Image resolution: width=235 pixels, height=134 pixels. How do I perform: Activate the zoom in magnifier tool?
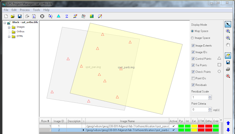coord(228,31)
